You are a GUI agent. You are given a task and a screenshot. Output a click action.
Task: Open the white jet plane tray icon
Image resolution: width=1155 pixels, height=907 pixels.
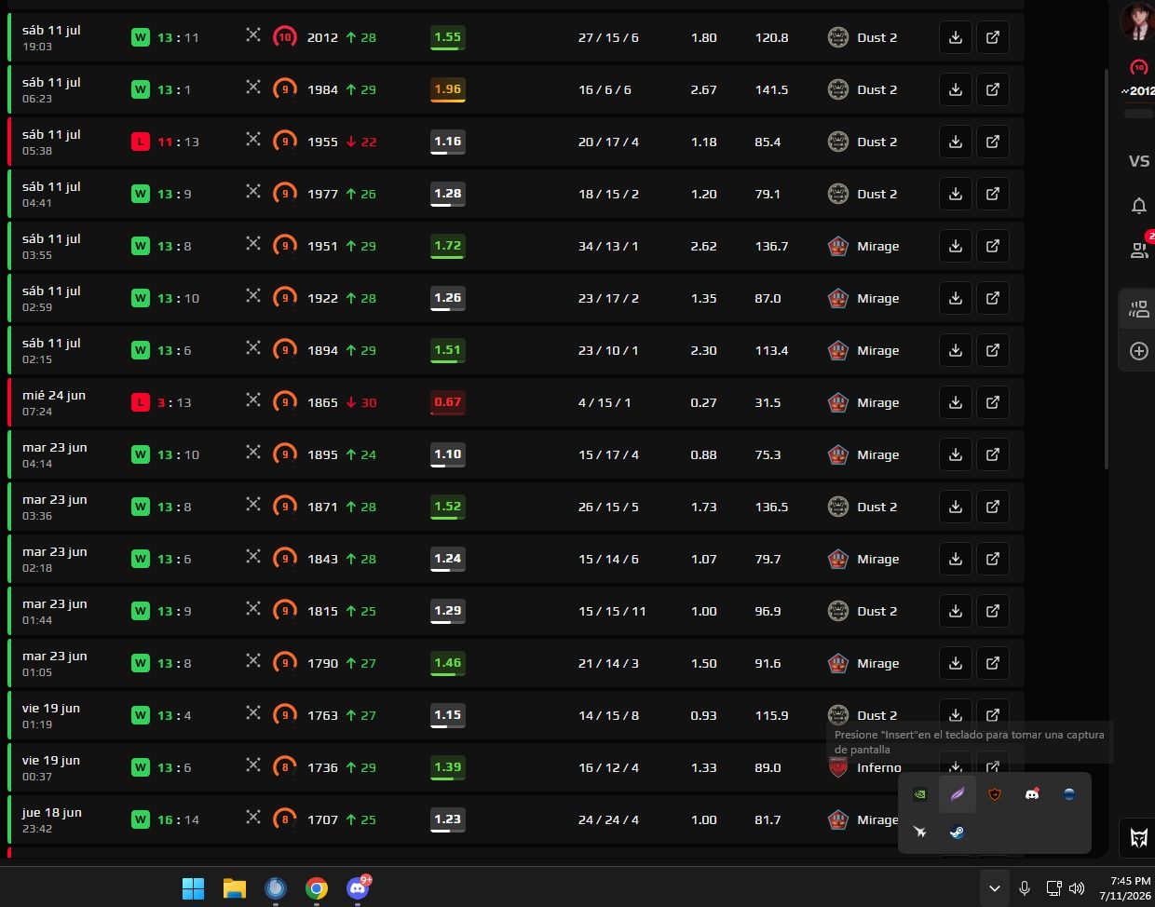[x=919, y=832]
